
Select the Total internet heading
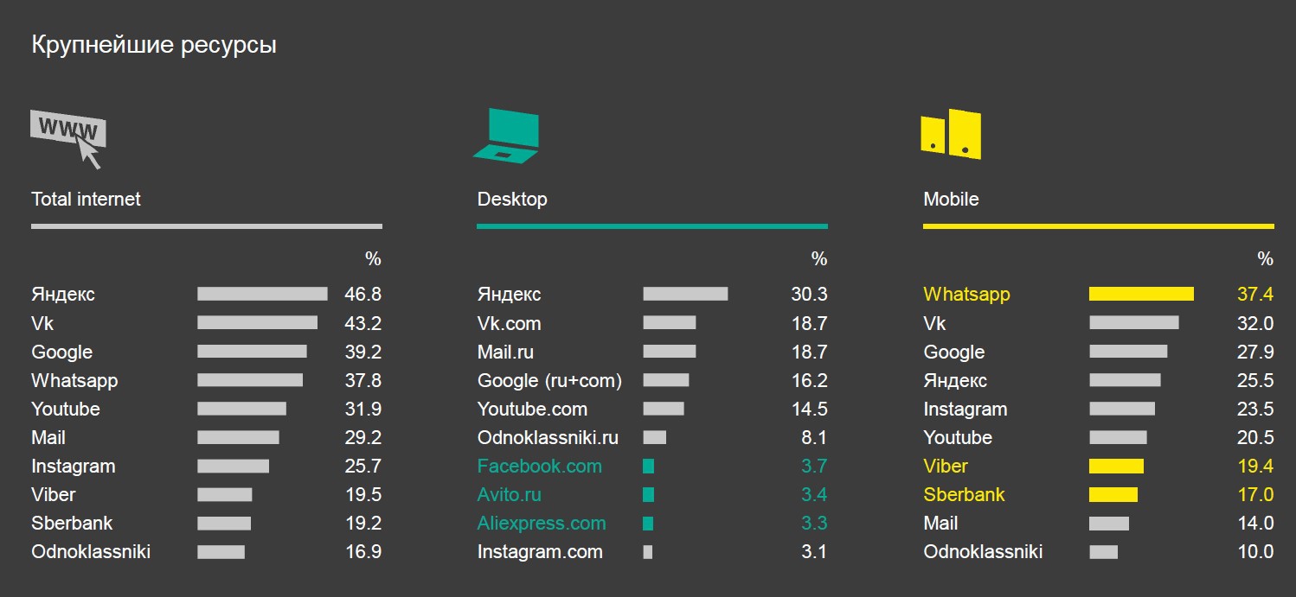pos(86,200)
